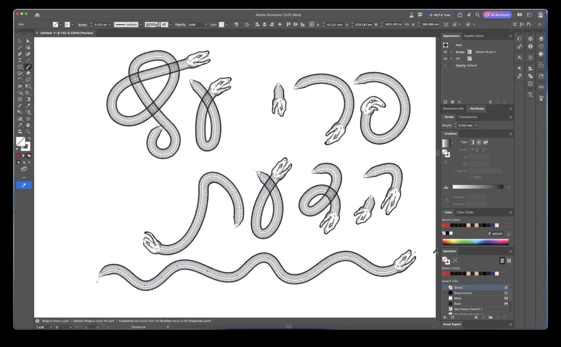Open the Transparency tab
561x347 pixels.
pos(467,117)
